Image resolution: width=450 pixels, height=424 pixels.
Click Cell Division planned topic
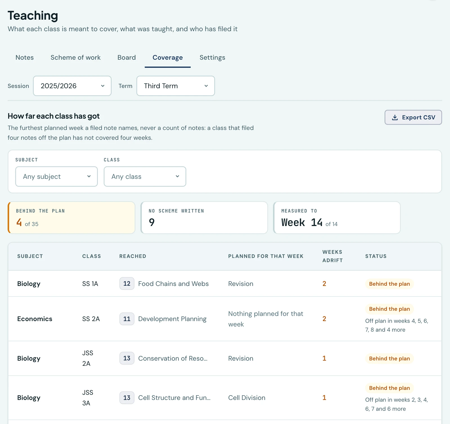tap(247, 398)
